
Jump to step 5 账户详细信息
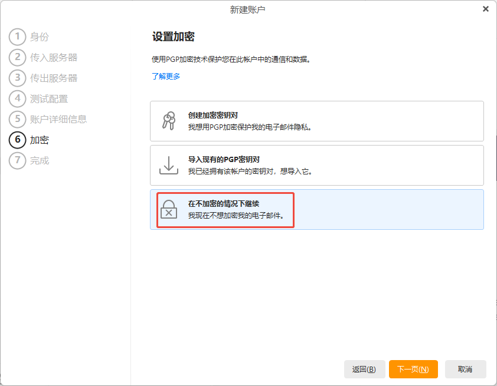tap(48, 119)
